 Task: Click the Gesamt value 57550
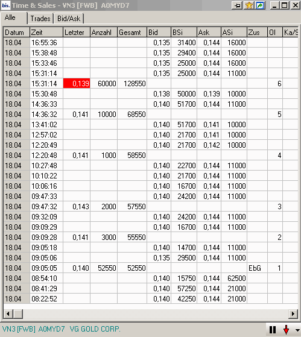pyautogui.click(x=132, y=207)
